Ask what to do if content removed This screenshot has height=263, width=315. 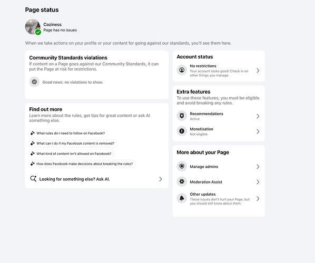(73, 144)
